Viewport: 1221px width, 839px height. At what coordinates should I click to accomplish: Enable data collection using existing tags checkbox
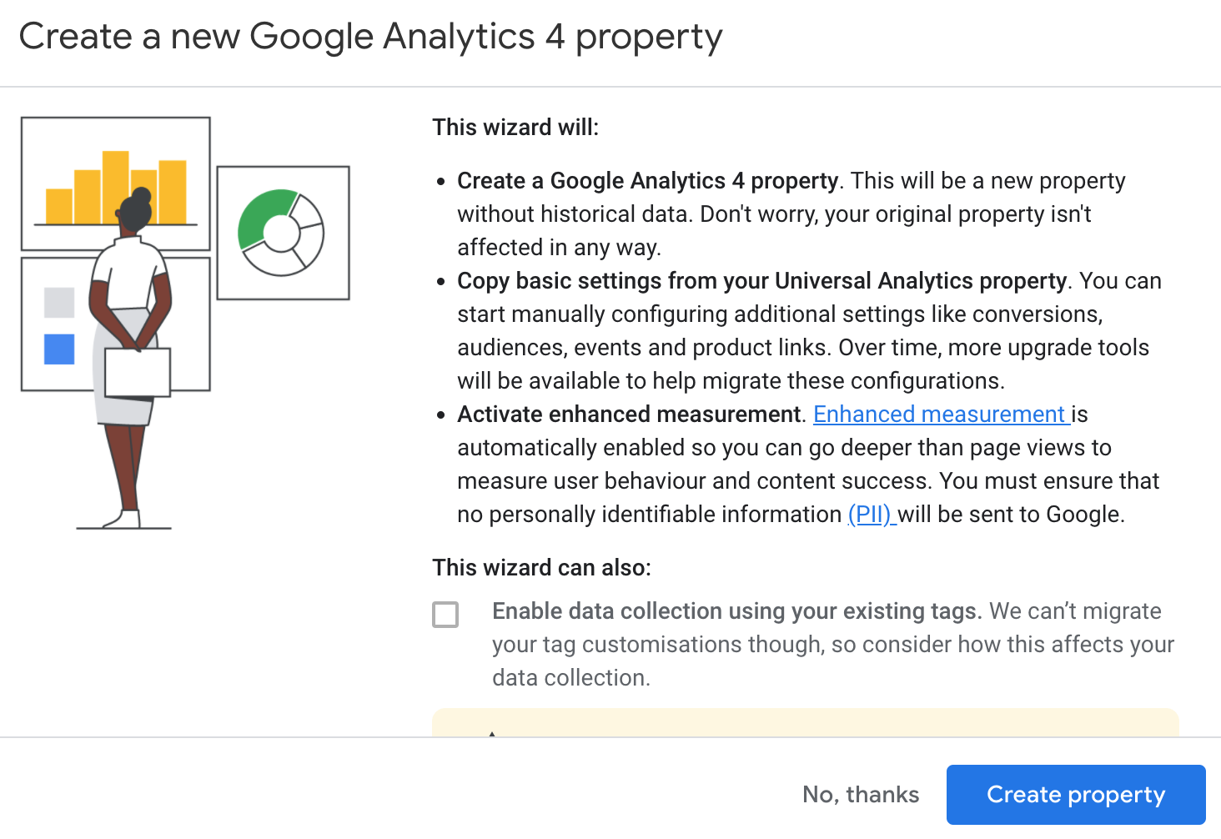coord(445,615)
